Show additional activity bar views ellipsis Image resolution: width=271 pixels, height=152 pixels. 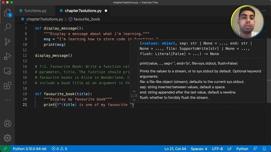click(8, 100)
